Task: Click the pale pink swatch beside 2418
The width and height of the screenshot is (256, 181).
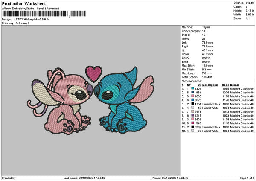Action: [x=193, y=111]
